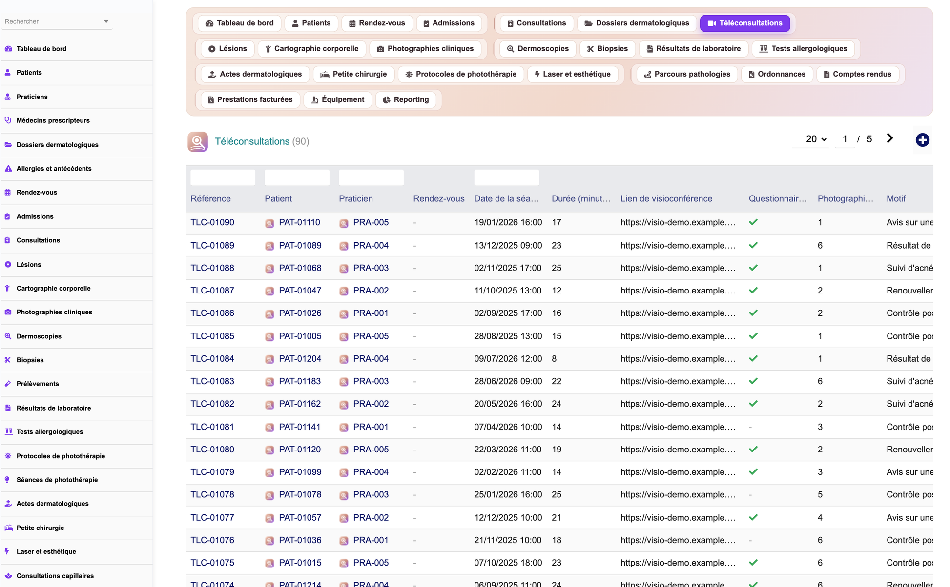
Task: Click Dermoscopies magnifier icon in sidebar
Action: tap(8, 336)
